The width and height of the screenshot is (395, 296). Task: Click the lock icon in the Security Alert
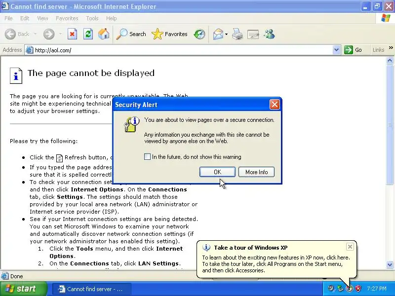pyautogui.click(x=131, y=124)
